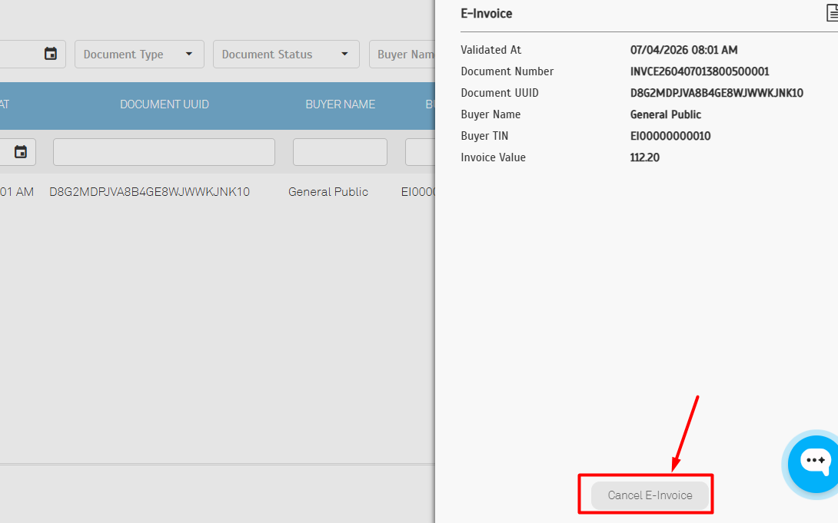
Task: Focus the Buyer Name search field in the top filter bar
Action: pyautogui.click(x=404, y=55)
